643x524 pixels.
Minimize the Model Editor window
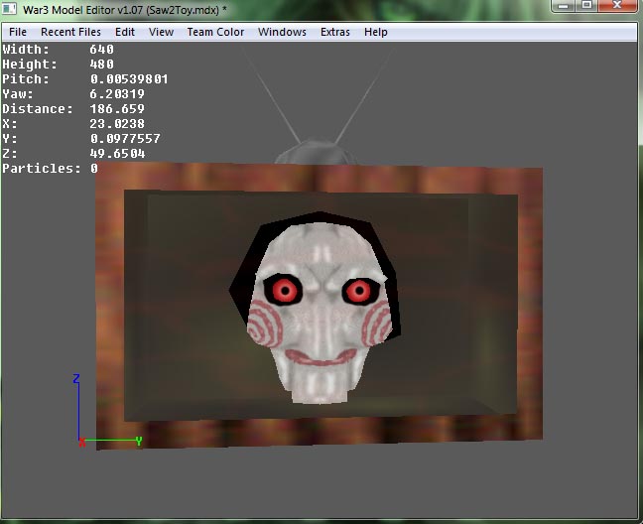pos(563,5)
